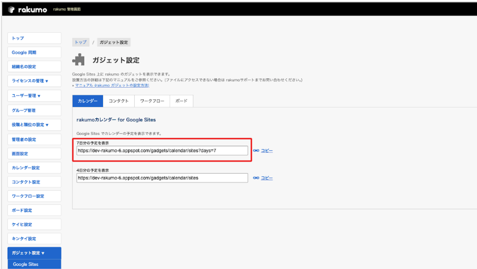
Task: Open Google 同期 in sidebar
Action: 34,53
